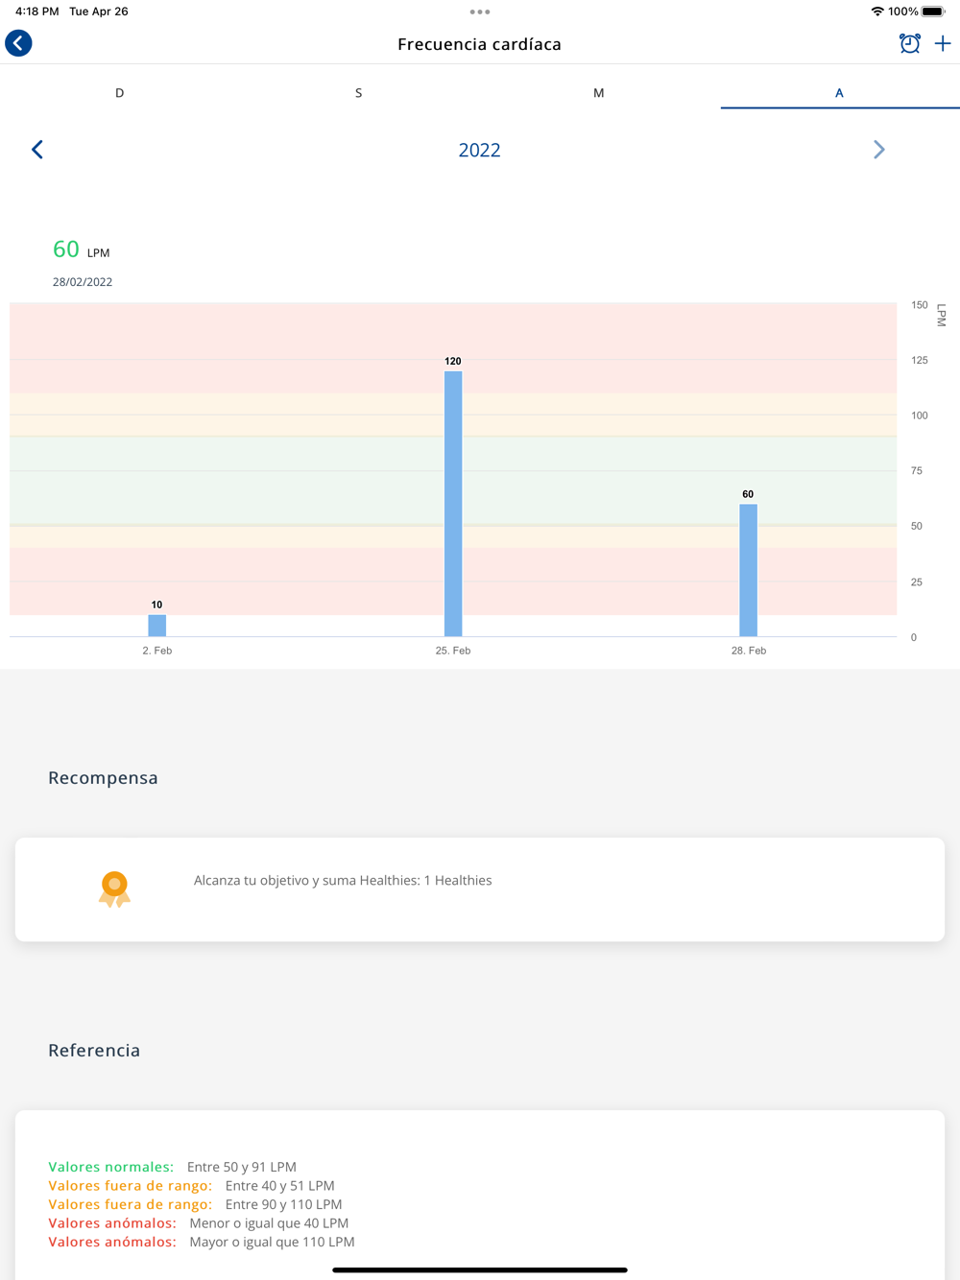Tap the 2022 year label
This screenshot has width=960, height=1280.
[x=479, y=150]
